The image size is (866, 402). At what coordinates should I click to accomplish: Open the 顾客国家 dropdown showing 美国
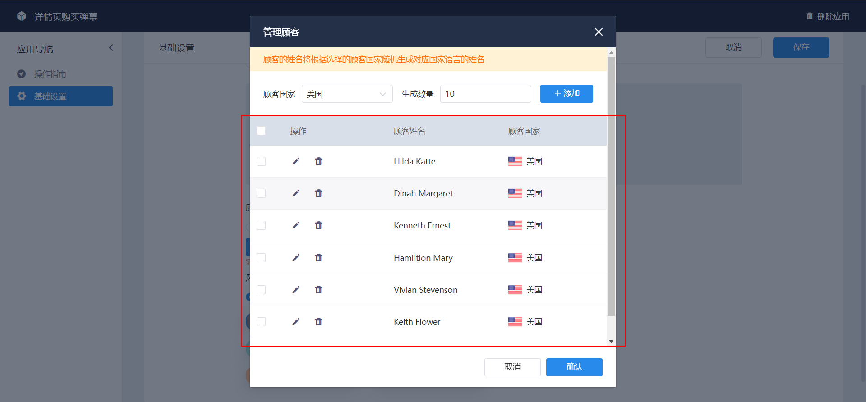pos(347,94)
